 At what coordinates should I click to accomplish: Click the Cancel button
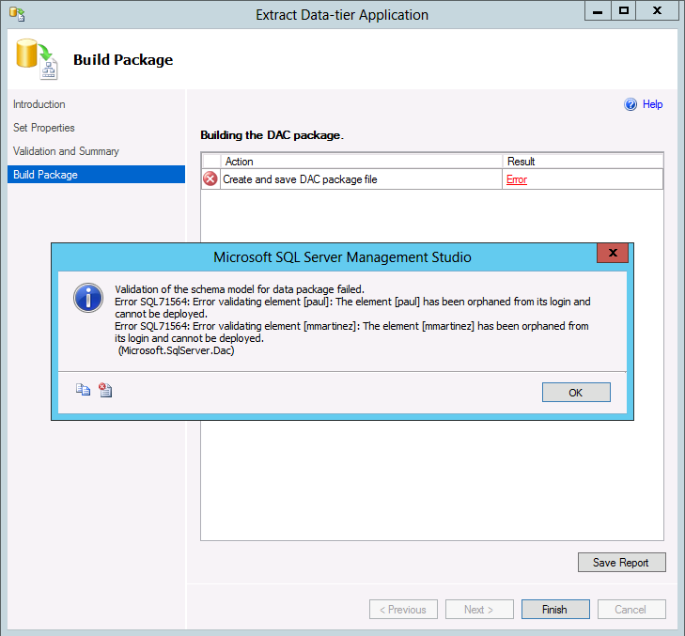click(x=631, y=610)
